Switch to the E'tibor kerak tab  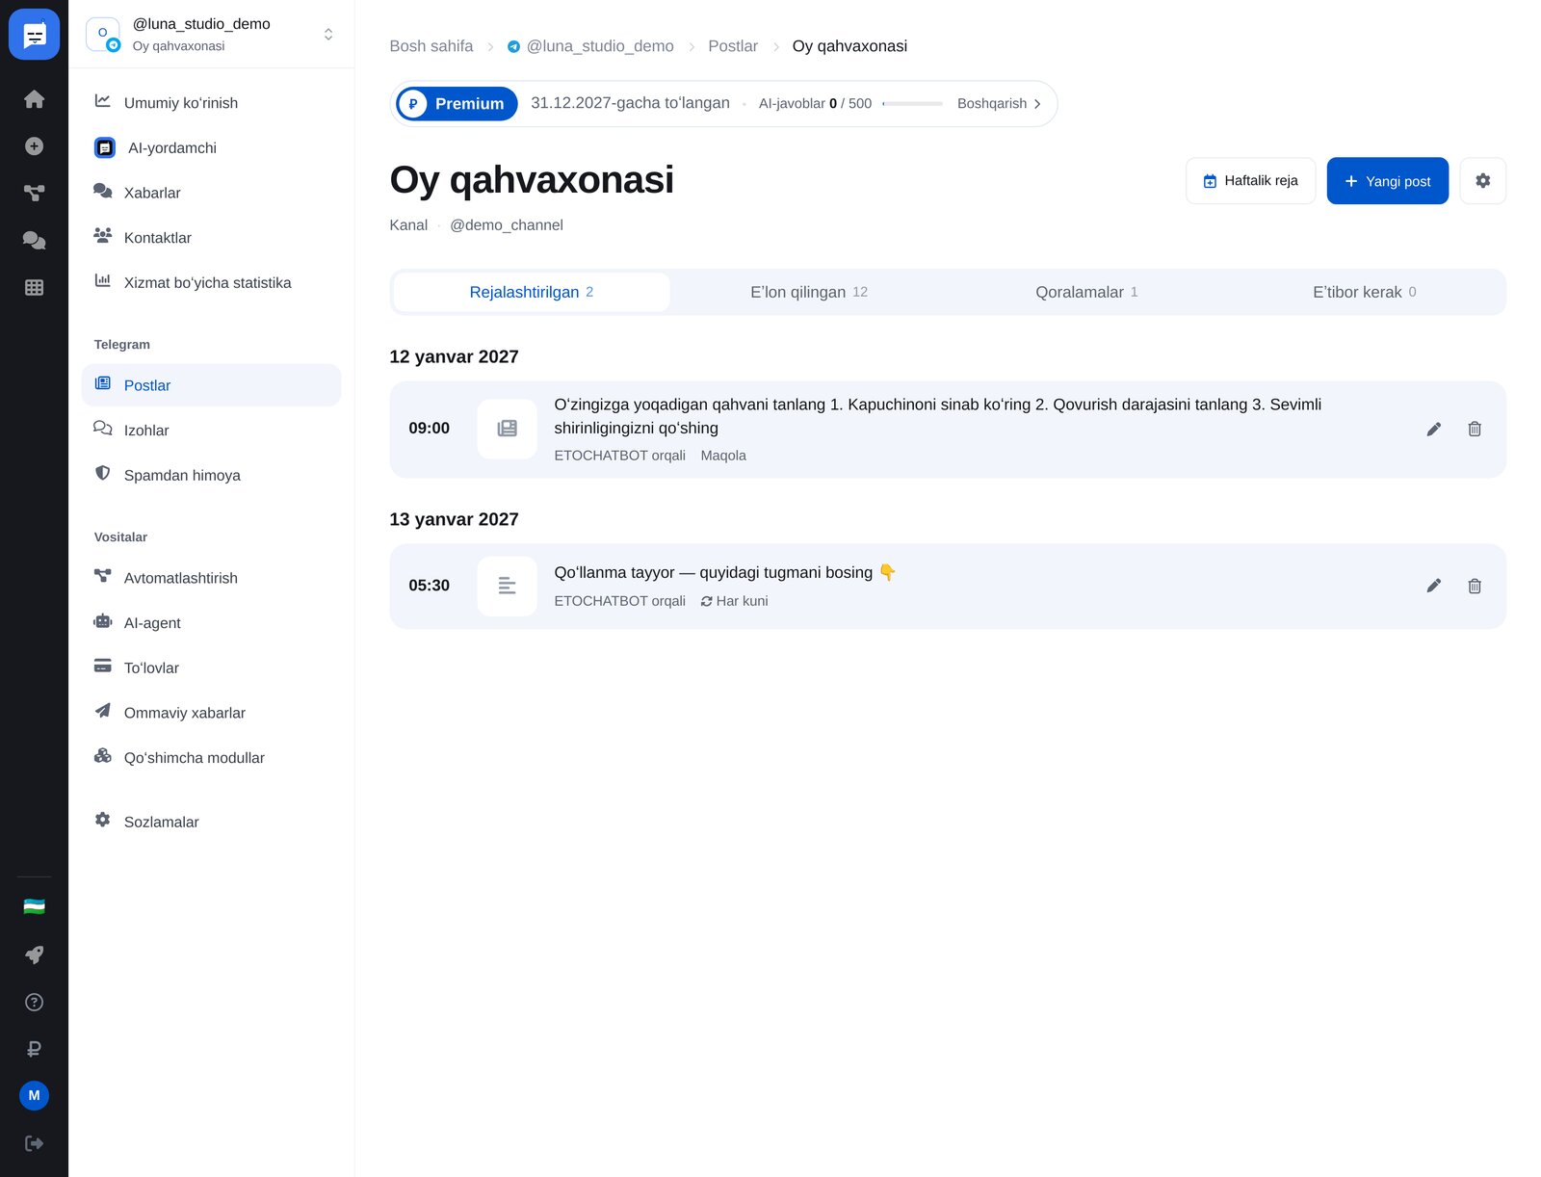[1364, 292]
